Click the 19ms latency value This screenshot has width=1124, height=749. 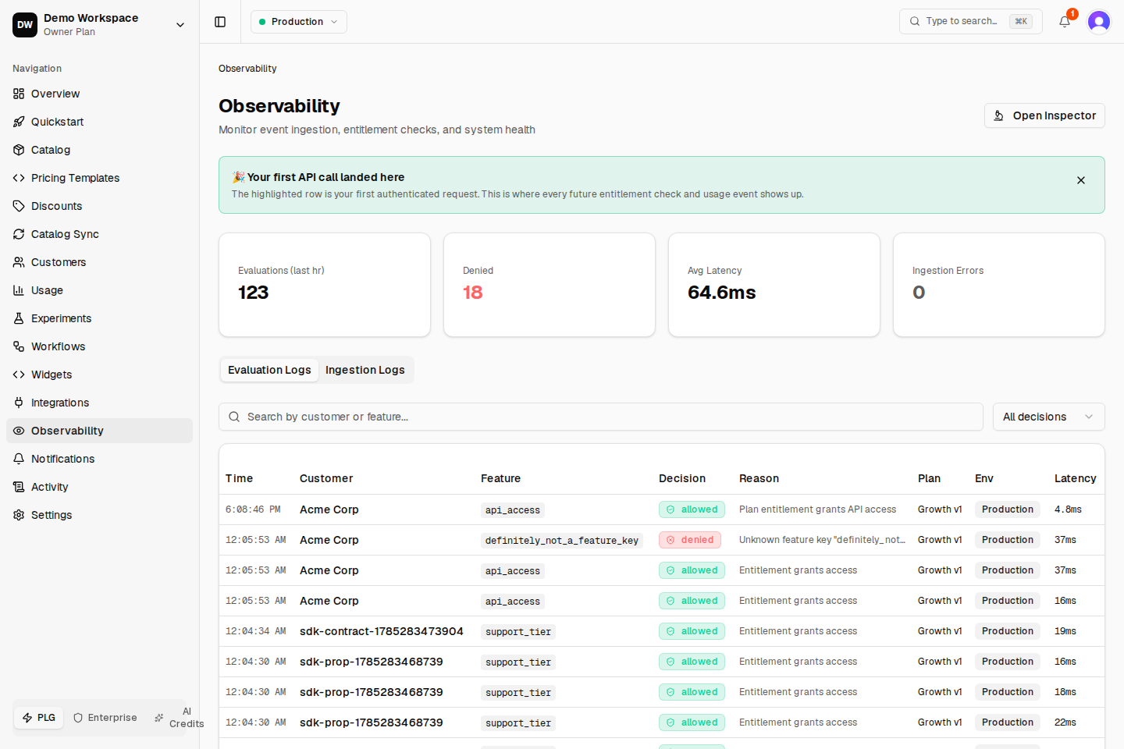1065,631
